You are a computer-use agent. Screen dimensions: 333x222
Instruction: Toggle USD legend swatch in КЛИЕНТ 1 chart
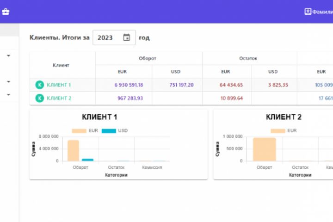pos(109,130)
